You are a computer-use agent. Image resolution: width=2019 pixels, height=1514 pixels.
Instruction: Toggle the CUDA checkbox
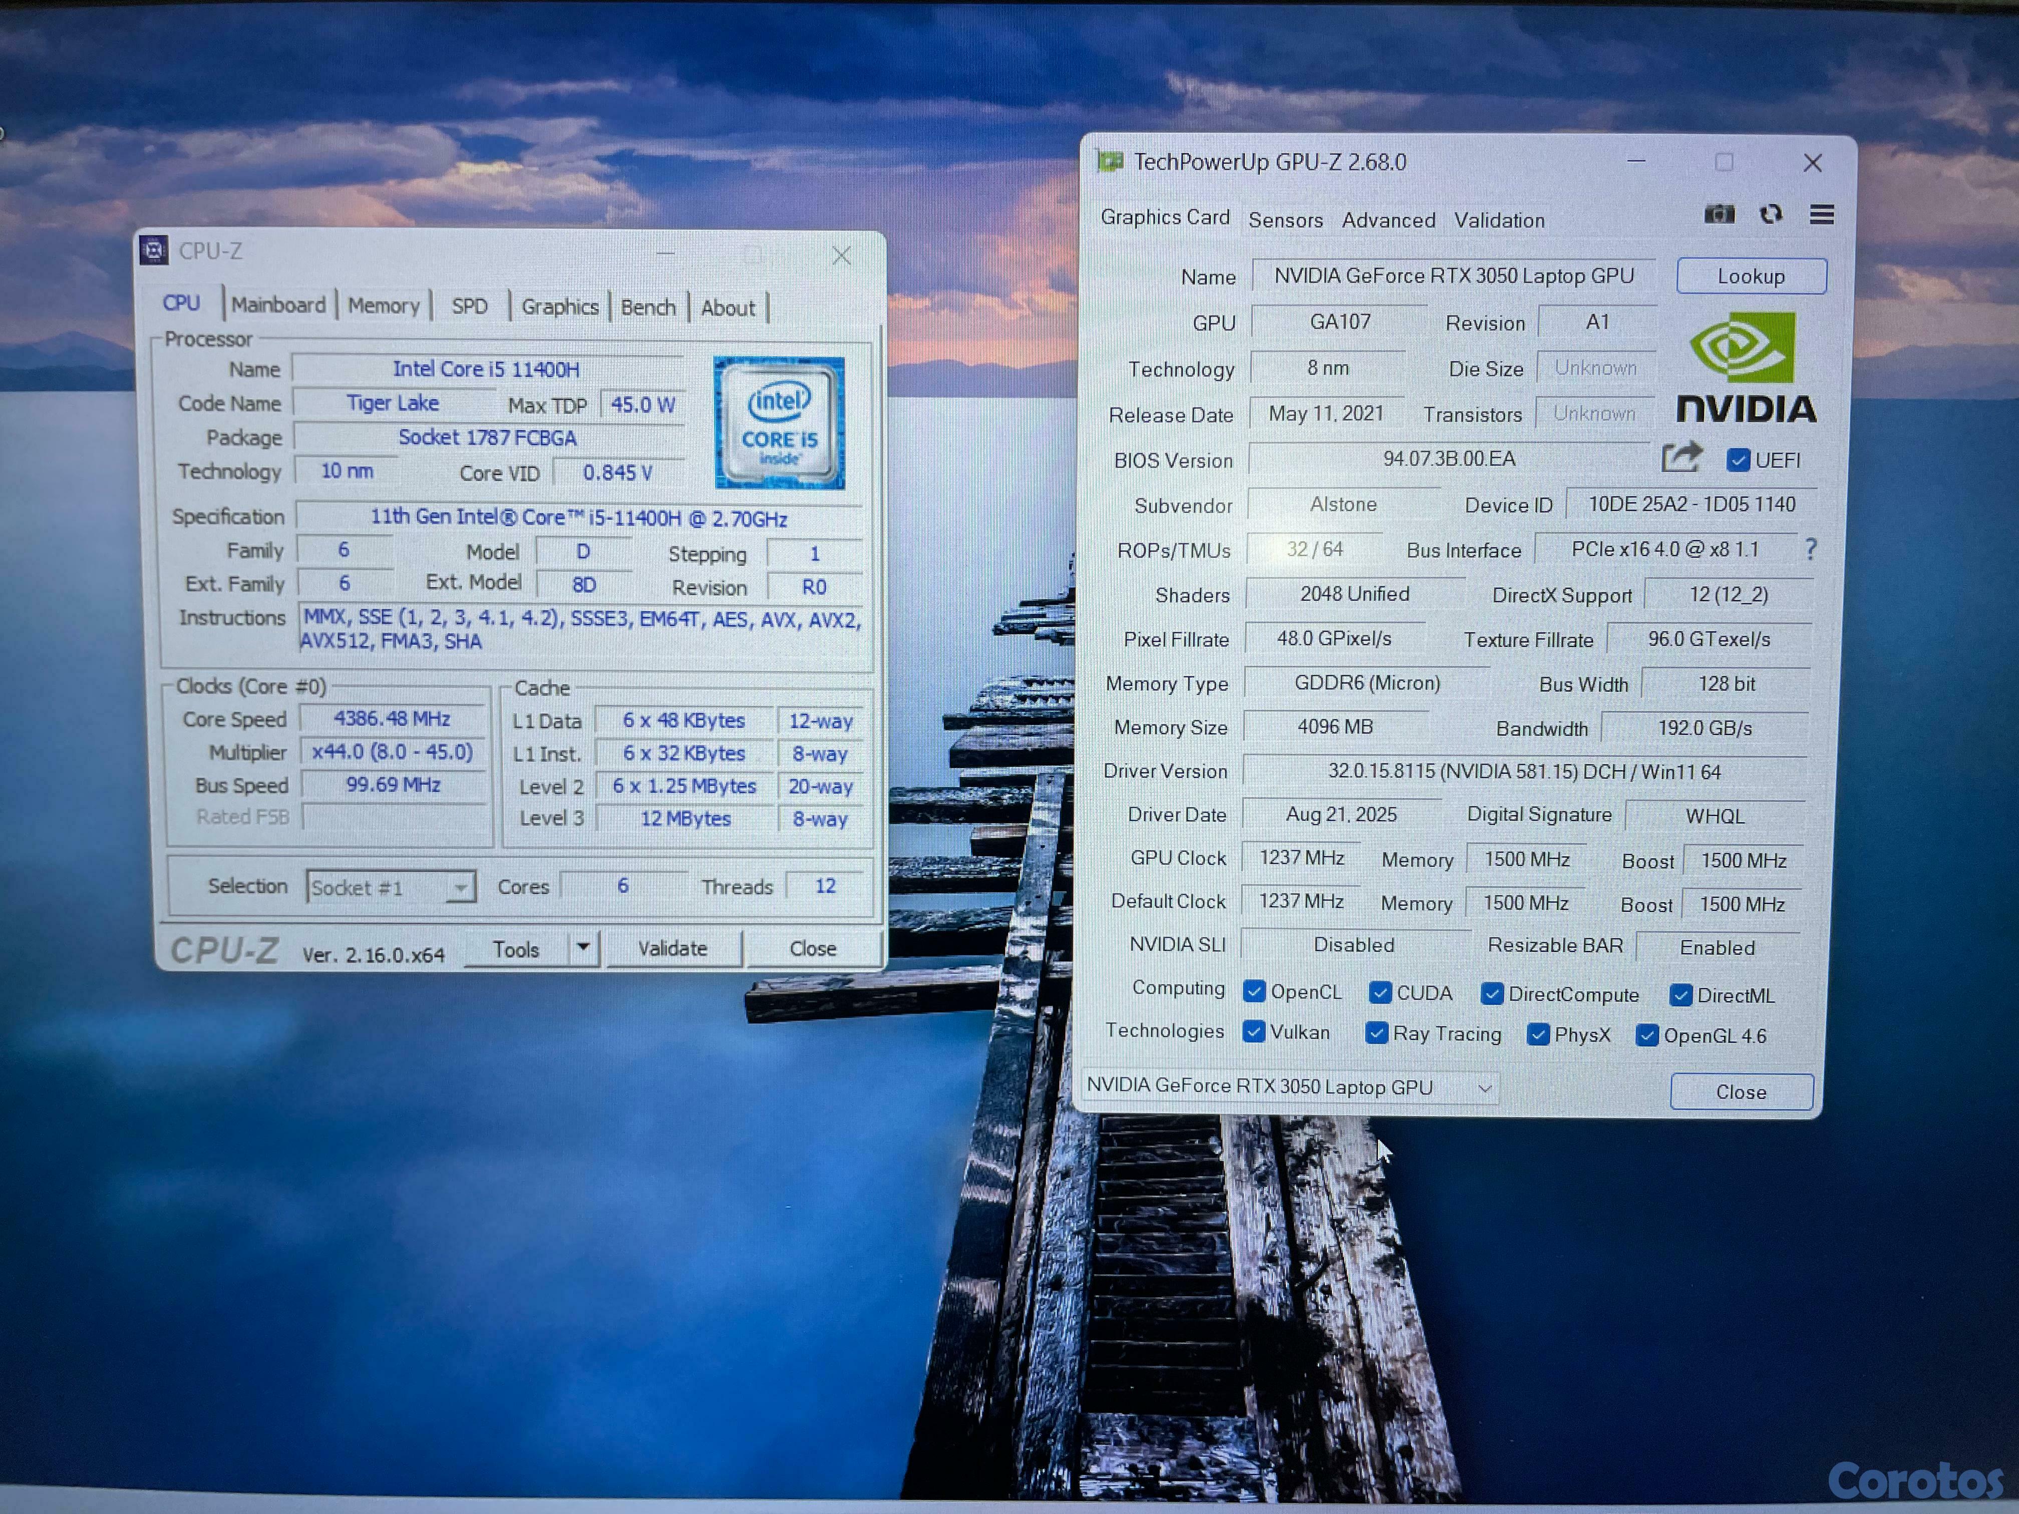pos(1380,992)
